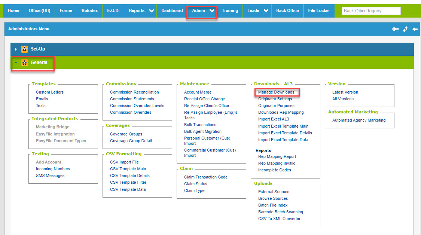Viewport: 421px width, 235px height.
Task: Expand the Set-Up section arrow
Action: coord(16,49)
